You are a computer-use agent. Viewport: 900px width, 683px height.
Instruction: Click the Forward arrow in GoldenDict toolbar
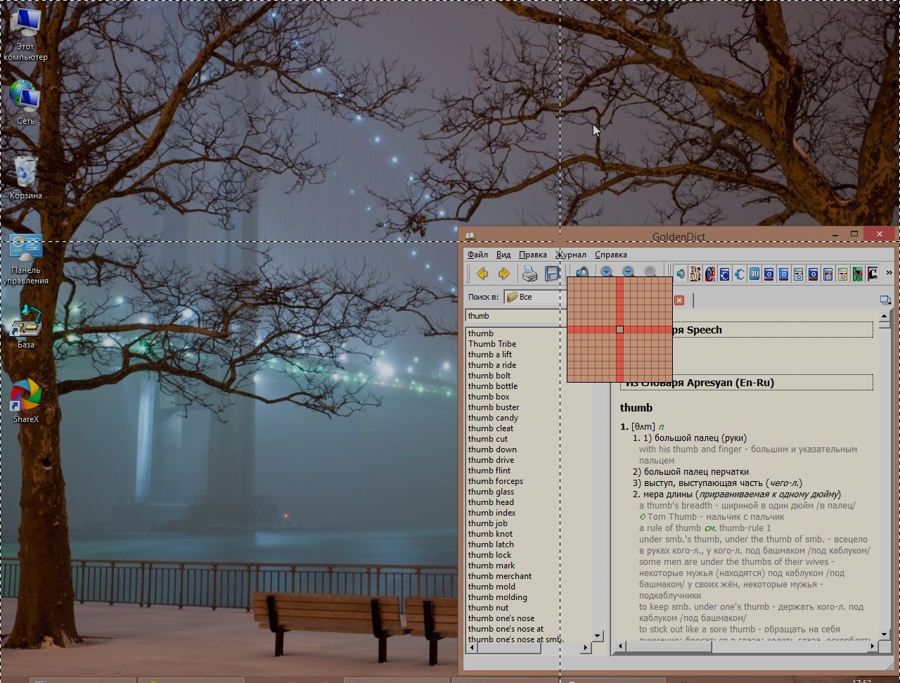pos(504,274)
